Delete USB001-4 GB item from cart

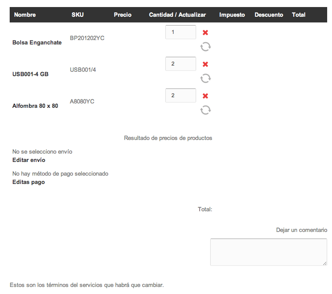(x=205, y=64)
